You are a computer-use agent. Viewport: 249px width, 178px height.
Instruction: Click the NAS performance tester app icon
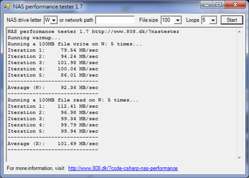pyautogui.click(x=7, y=7)
